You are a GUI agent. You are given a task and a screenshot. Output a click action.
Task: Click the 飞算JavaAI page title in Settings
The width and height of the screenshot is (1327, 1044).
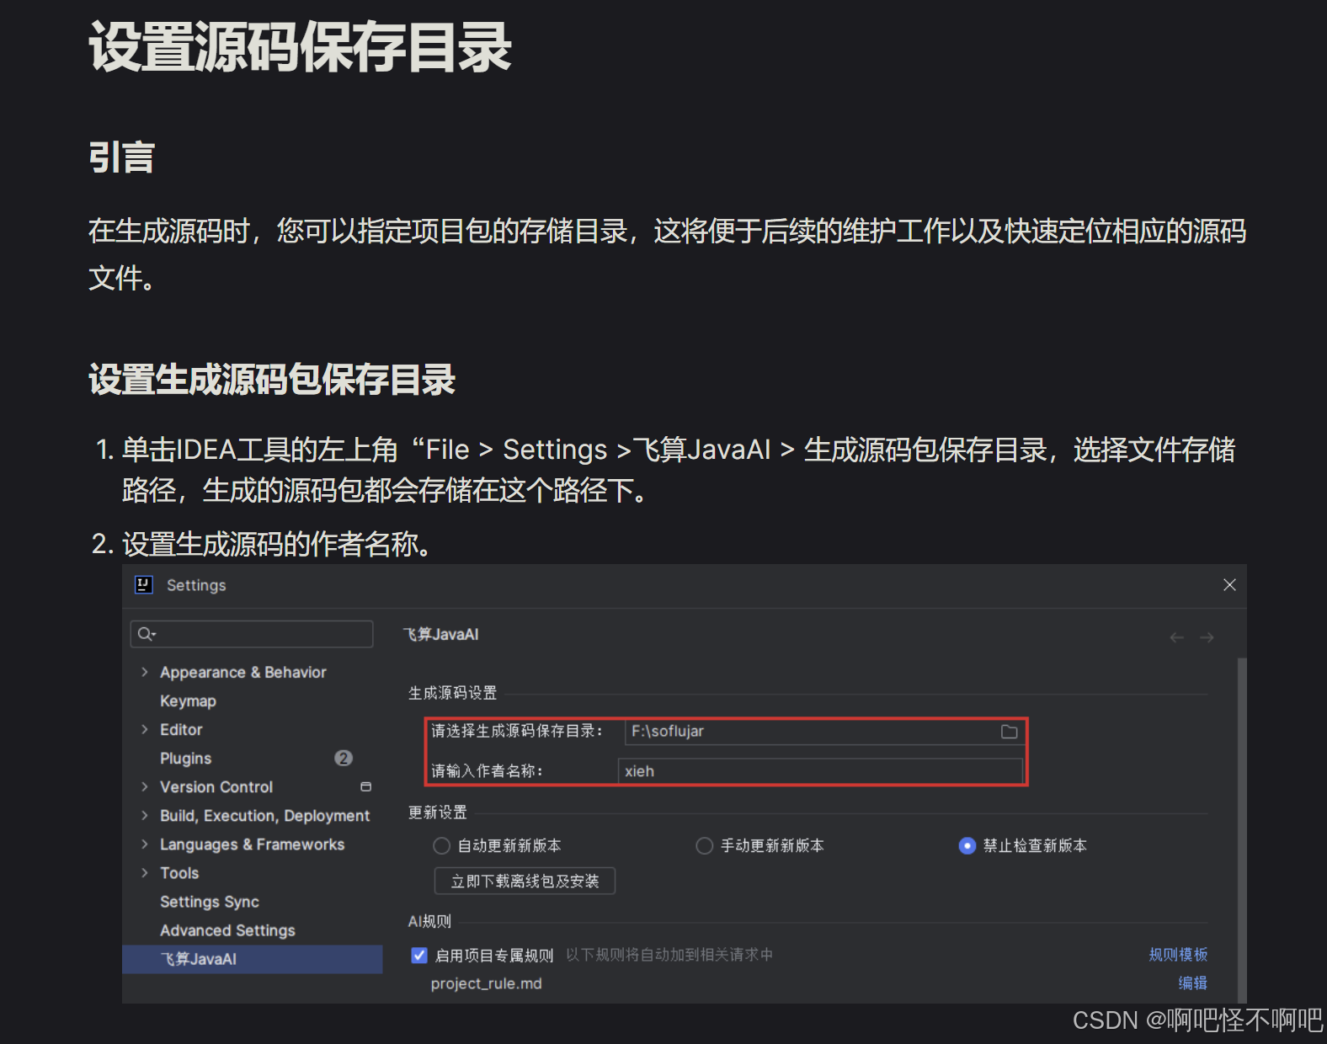coord(440,634)
